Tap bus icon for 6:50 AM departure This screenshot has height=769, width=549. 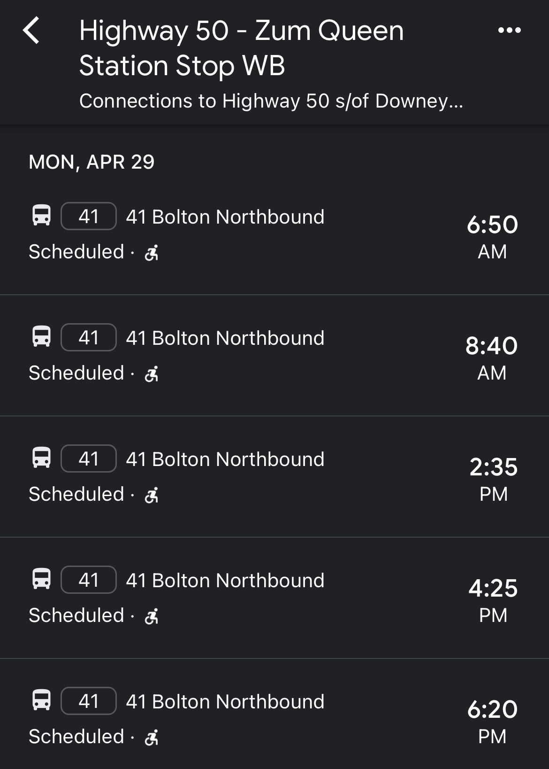pyautogui.click(x=41, y=216)
